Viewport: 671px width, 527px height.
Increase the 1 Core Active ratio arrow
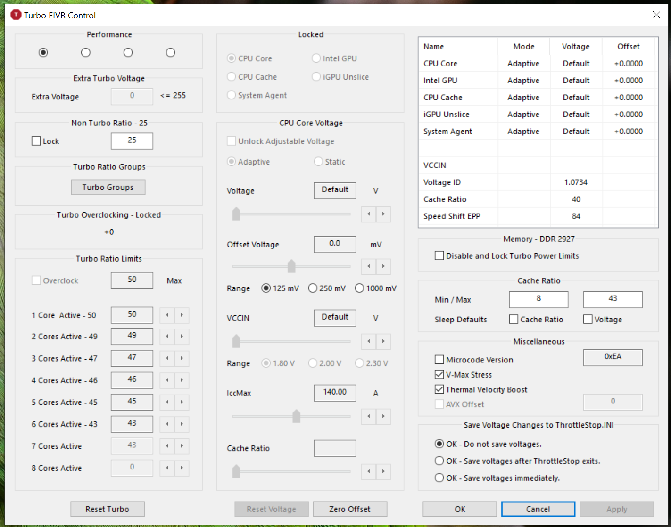pos(182,315)
